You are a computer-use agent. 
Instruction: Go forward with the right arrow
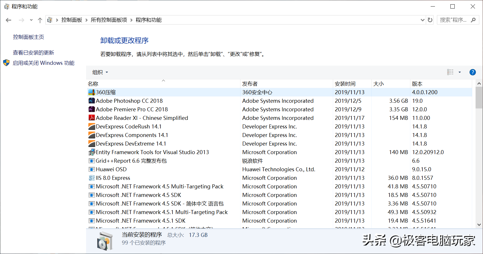point(21,20)
